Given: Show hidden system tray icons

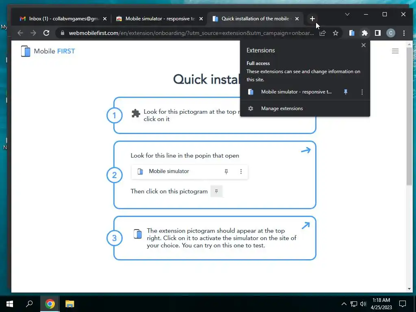Looking at the screenshot, I should point(344,304).
